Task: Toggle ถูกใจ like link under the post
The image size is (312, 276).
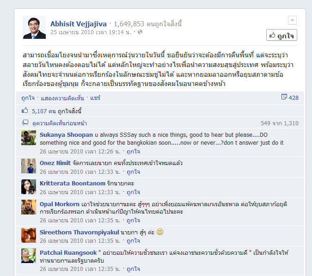Action: (x=28, y=98)
